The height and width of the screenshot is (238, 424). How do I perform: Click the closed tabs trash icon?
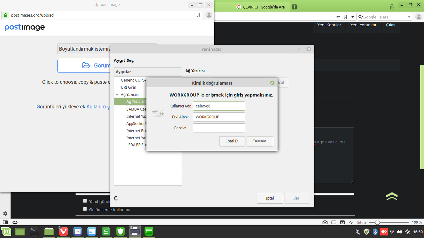(x=392, y=7)
